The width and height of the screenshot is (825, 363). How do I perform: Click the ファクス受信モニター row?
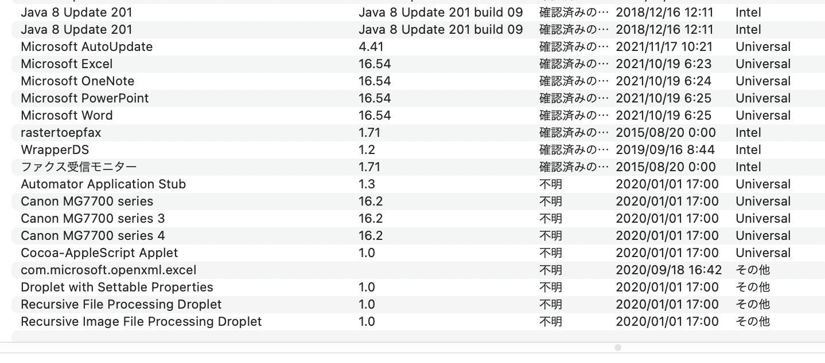79,167
